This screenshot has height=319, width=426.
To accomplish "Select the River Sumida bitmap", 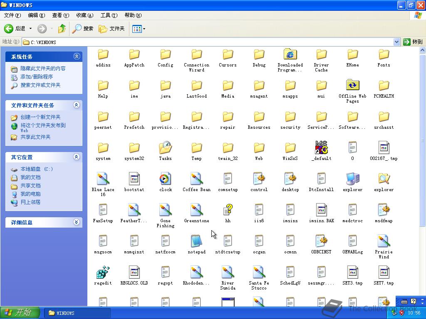I will coord(228,272).
